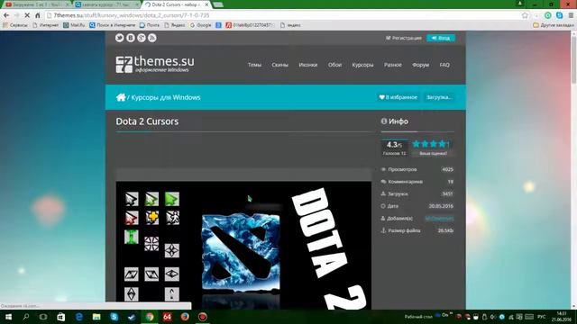Click the Загрузка download button
The width and height of the screenshot is (577, 324).
[439, 97]
